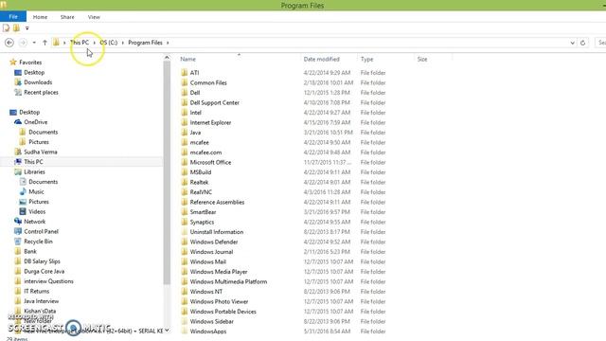606x341 pixels.
Task: Click the Microsoft Office folder icon
Action: (x=185, y=162)
